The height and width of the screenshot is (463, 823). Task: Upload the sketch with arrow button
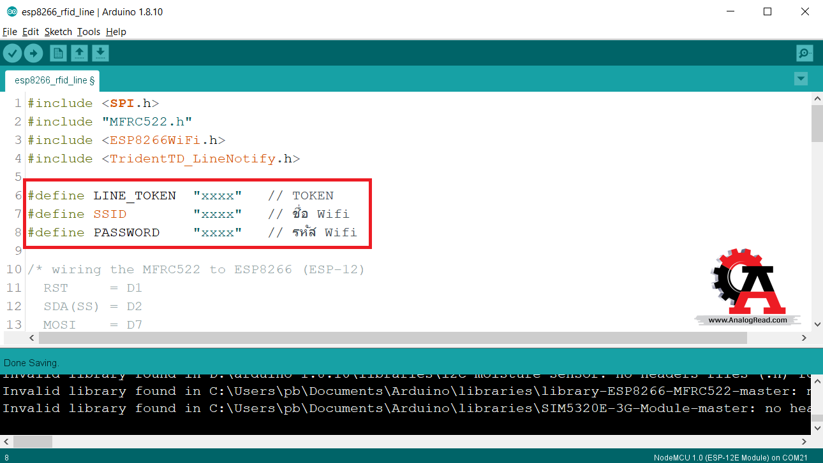click(x=33, y=53)
